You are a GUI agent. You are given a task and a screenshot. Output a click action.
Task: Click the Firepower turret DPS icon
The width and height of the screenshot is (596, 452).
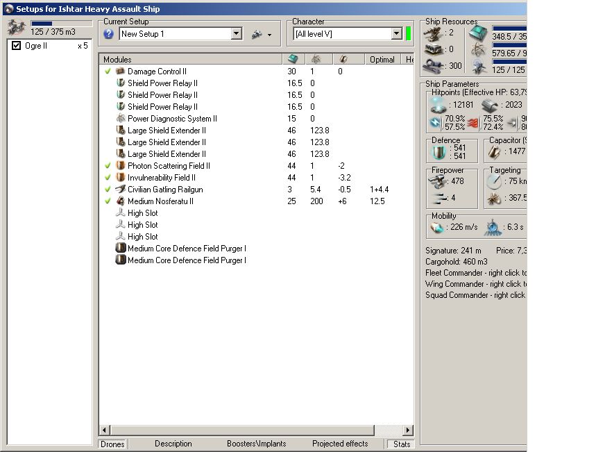(437, 181)
